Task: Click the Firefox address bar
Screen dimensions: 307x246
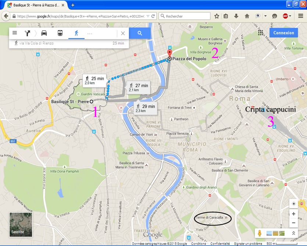Action: tap(80, 16)
